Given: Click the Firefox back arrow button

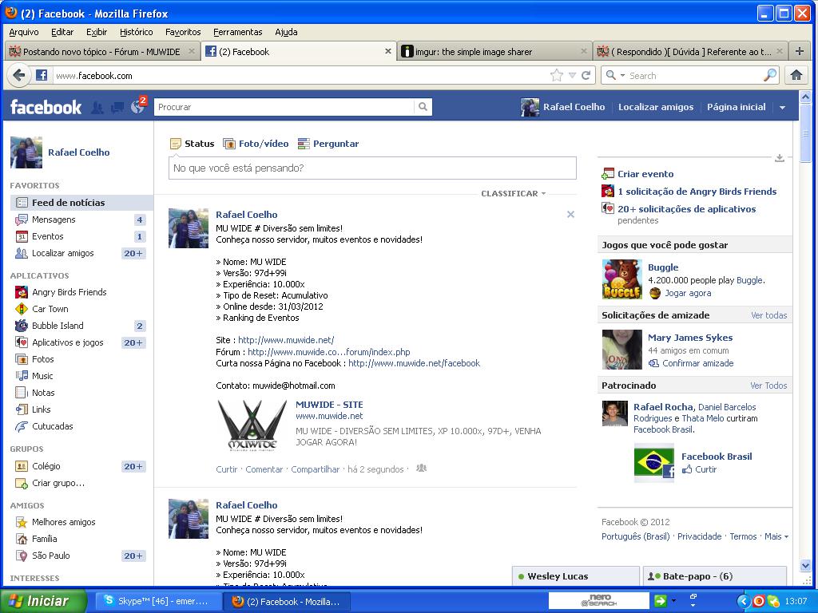Looking at the screenshot, I should point(19,76).
